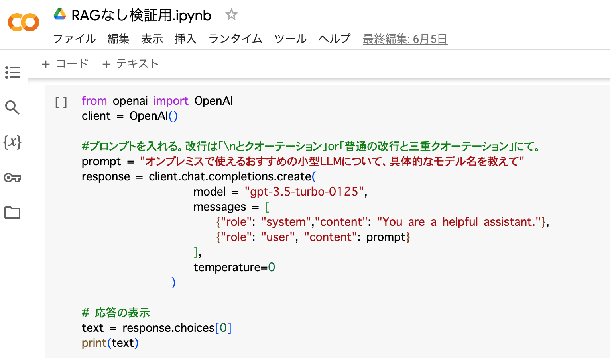Run the code cell via brackets
The height and width of the screenshot is (362, 610).
tap(61, 102)
